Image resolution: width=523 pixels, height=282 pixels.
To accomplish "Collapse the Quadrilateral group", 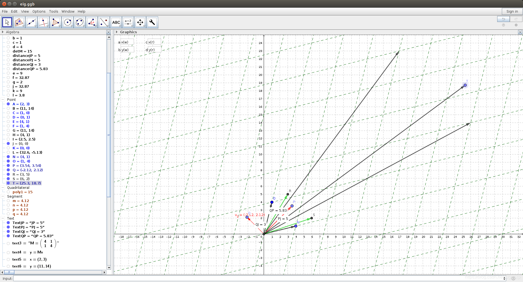I will [x=3, y=187].
